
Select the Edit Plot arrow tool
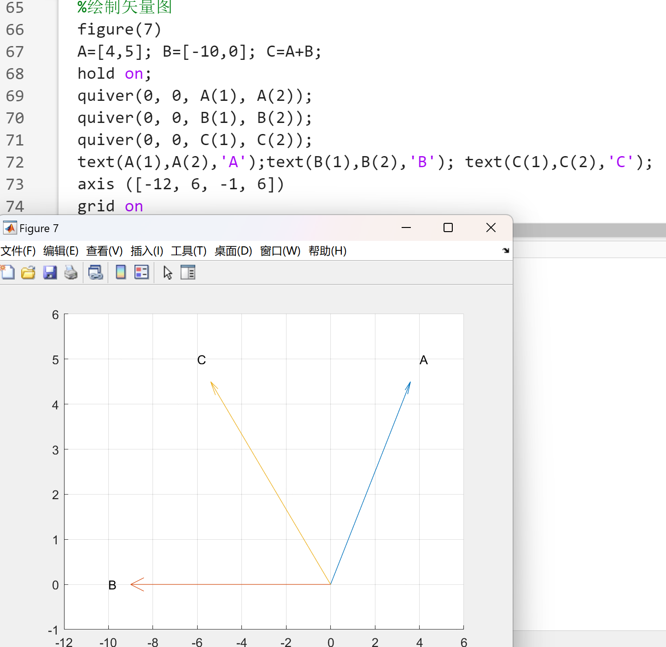(x=168, y=273)
